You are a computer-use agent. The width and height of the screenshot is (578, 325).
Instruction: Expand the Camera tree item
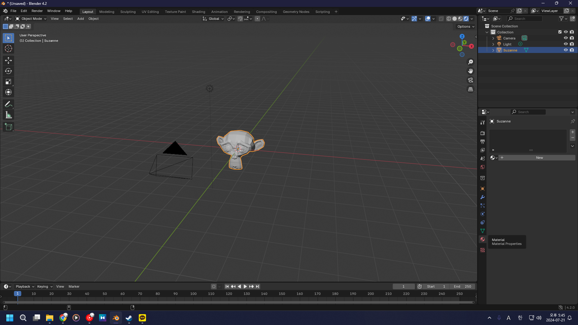coord(493,38)
